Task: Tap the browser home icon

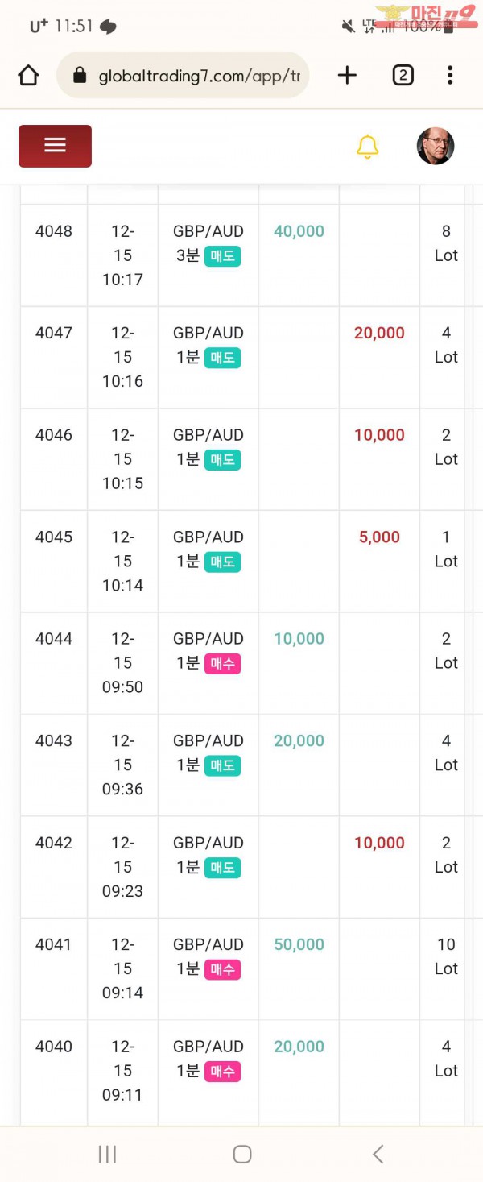Action: [x=28, y=76]
